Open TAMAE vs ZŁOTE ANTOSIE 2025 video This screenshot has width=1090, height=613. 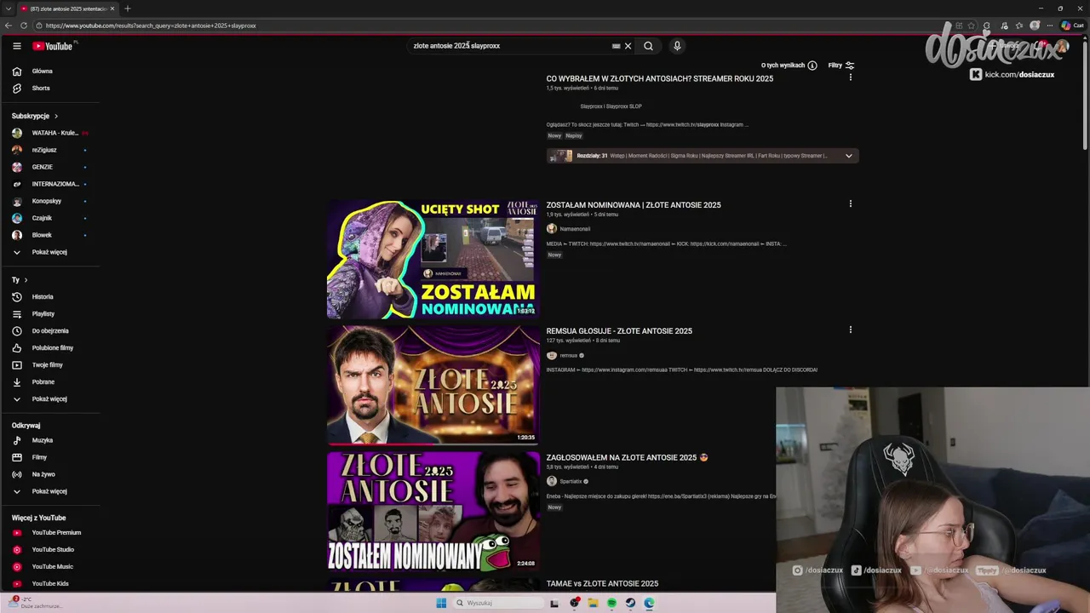click(x=602, y=584)
